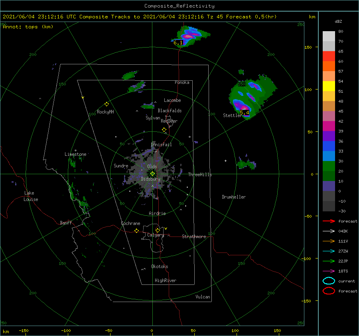This screenshot has width=359, height=336.
Task: Click the Sylvan label on map
Action: click(x=153, y=118)
